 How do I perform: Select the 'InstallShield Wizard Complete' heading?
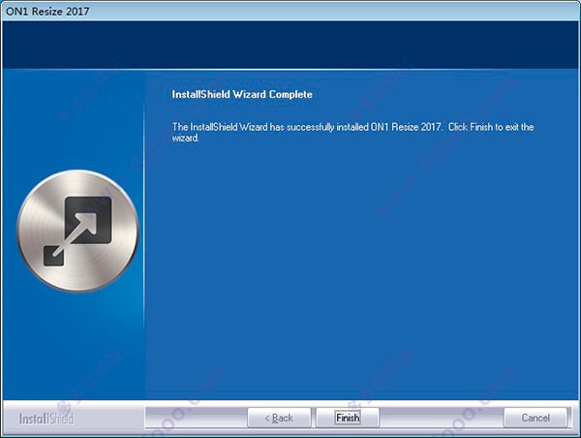click(242, 94)
